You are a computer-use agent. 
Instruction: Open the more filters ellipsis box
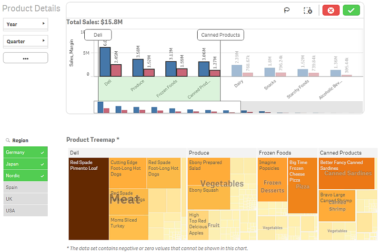coord(25,58)
